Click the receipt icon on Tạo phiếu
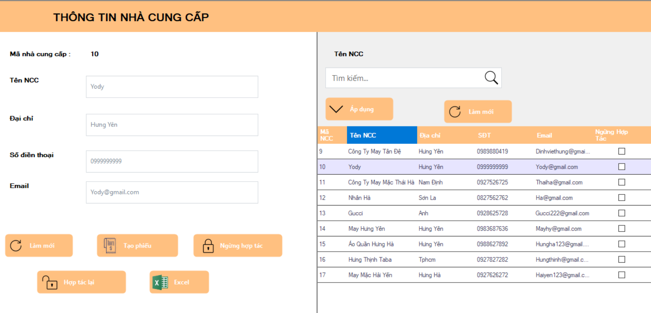Image resolution: width=651 pixels, height=313 pixels. [110, 245]
